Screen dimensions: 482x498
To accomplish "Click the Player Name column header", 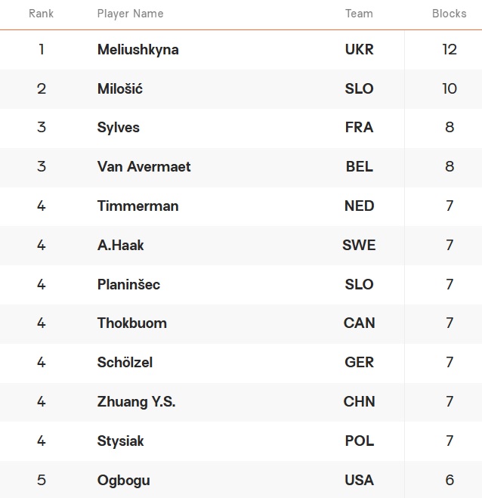I will coord(130,14).
